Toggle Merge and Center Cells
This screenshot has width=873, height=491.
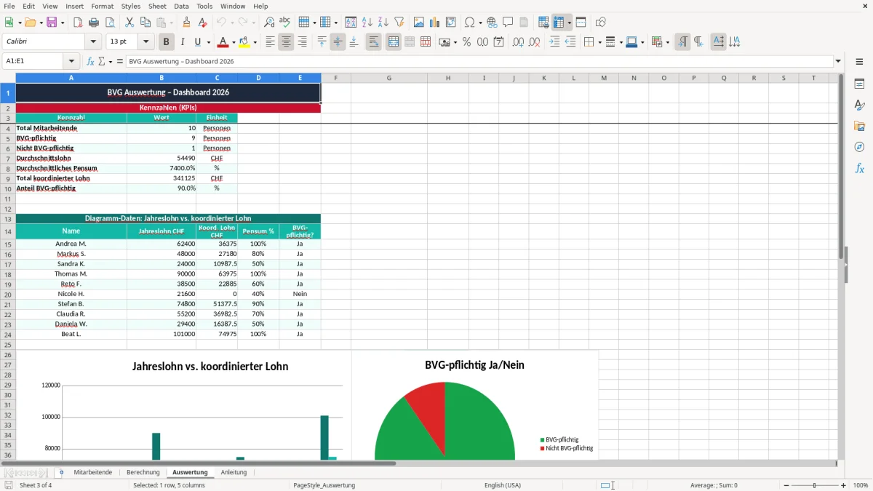click(x=394, y=42)
